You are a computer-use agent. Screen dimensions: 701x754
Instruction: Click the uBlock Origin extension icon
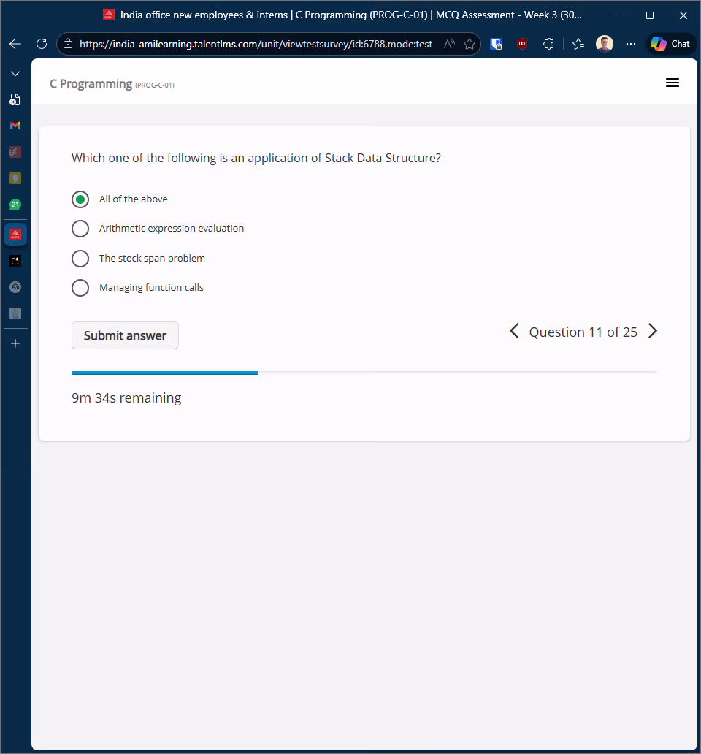coord(522,44)
